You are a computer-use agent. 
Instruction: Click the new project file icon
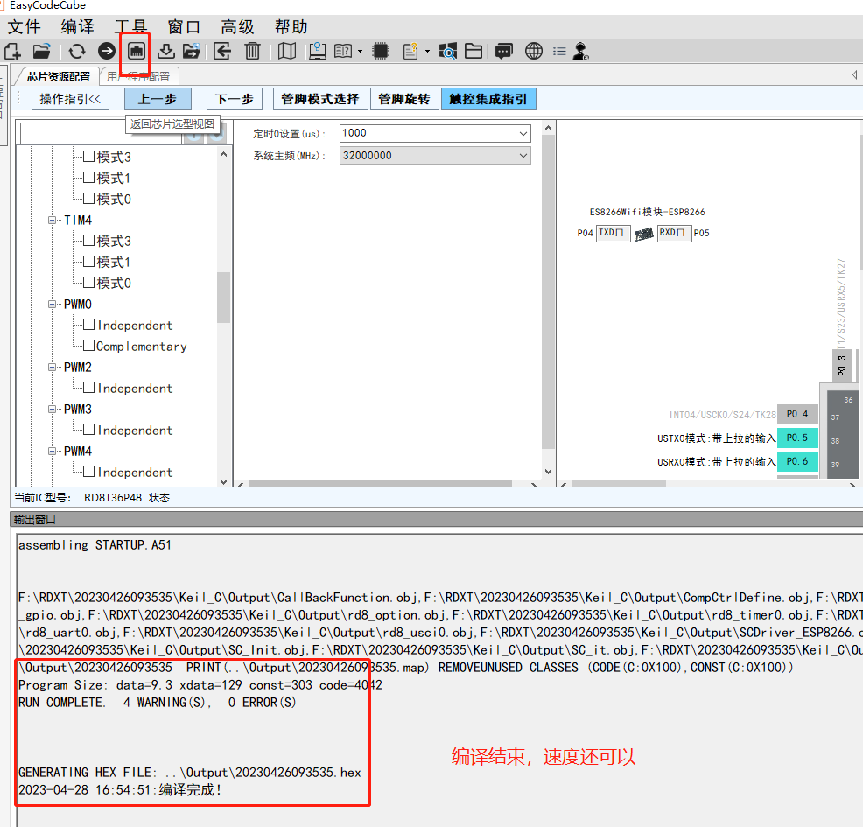pyautogui.click(x=12, y=51)
